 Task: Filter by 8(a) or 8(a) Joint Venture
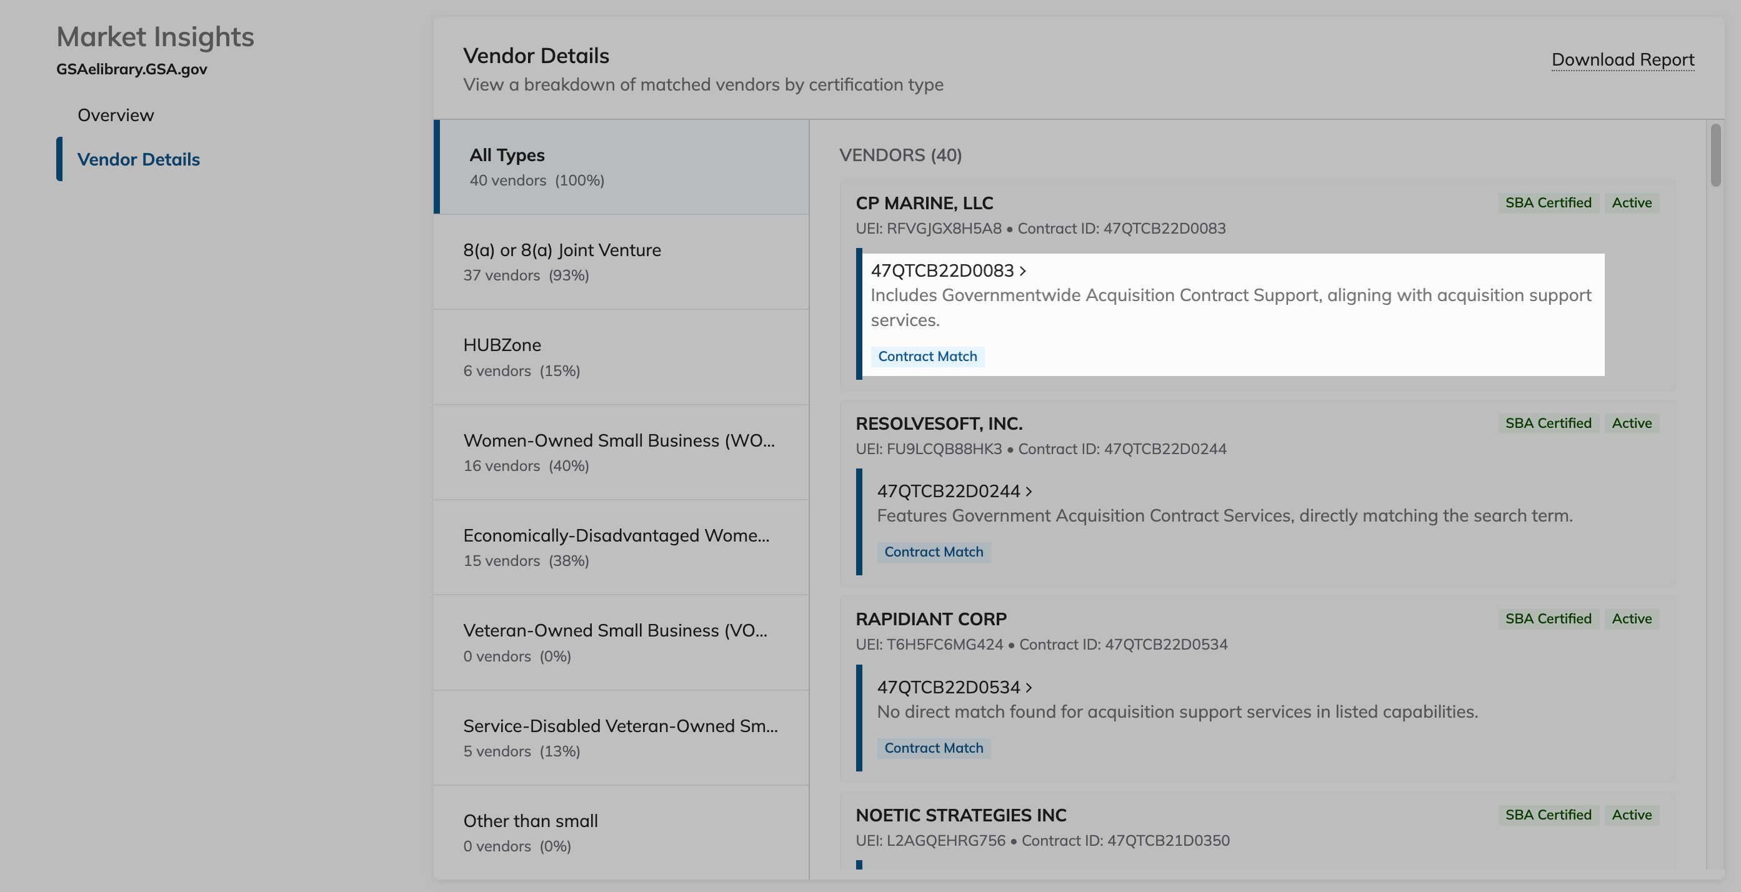[621, 262]
